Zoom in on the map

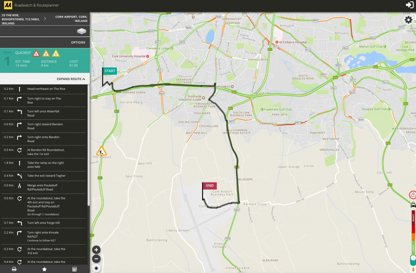[96, 250]
